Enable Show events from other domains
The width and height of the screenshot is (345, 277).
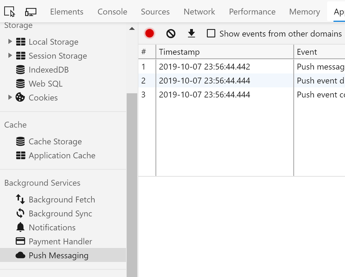211,33
